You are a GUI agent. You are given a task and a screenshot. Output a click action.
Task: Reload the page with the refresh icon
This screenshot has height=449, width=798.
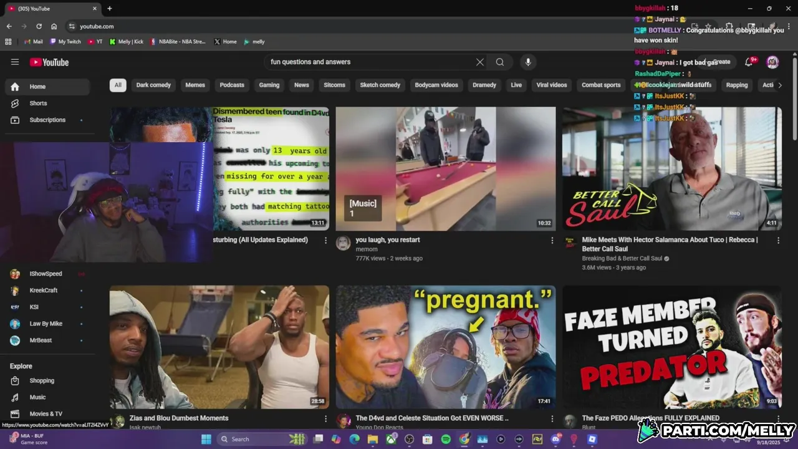tap(39, 26)
